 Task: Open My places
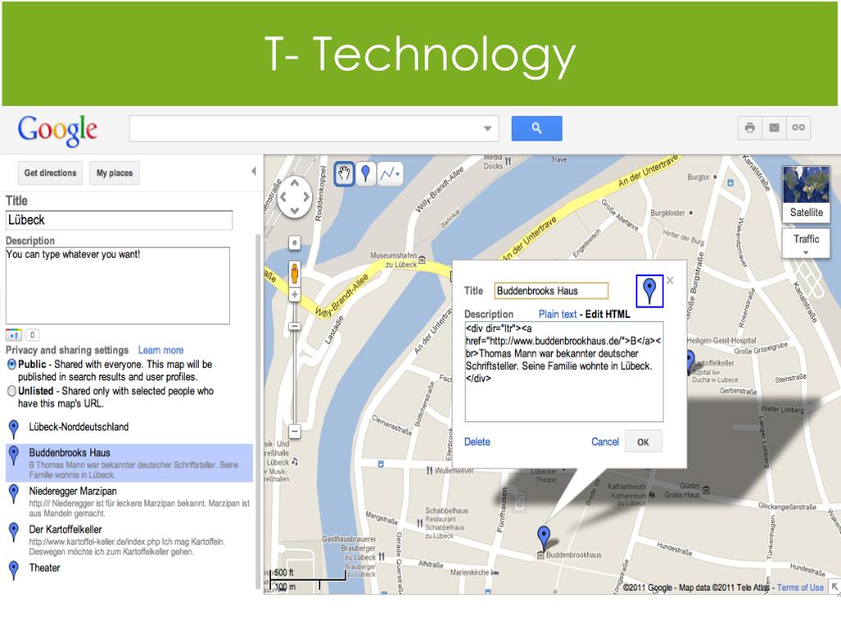[114, 173]
